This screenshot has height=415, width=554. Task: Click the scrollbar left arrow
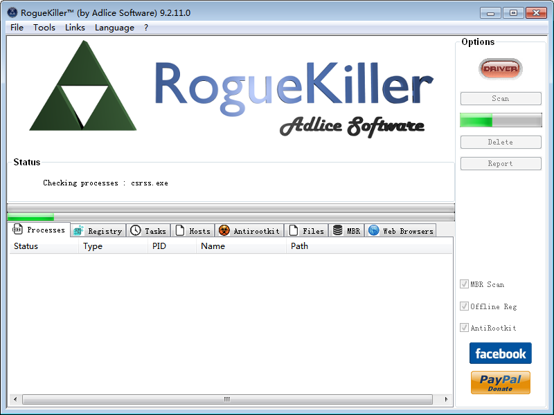pos(15,399)
